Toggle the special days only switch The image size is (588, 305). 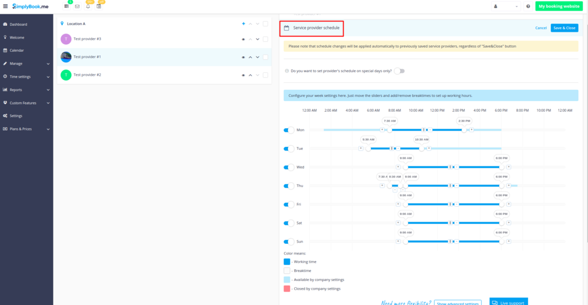click(x=399, y=71)
